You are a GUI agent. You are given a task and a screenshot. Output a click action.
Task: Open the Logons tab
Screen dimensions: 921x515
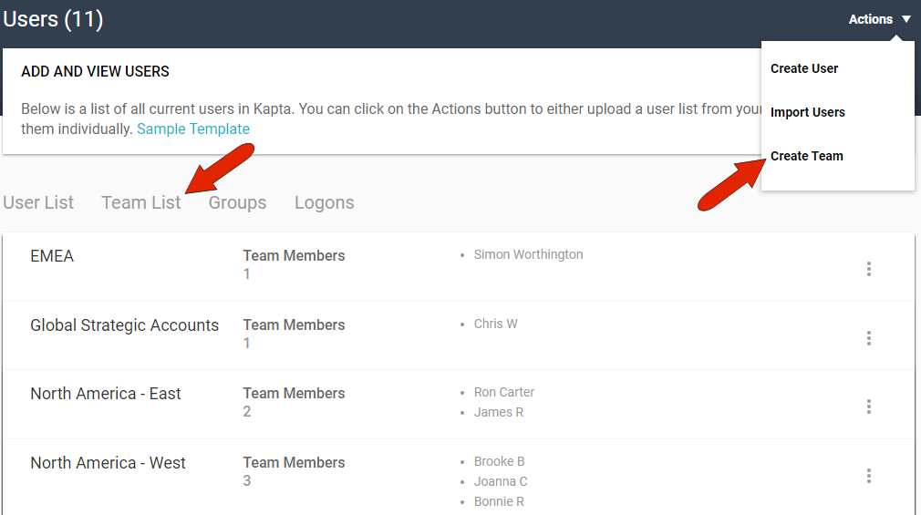324,202
